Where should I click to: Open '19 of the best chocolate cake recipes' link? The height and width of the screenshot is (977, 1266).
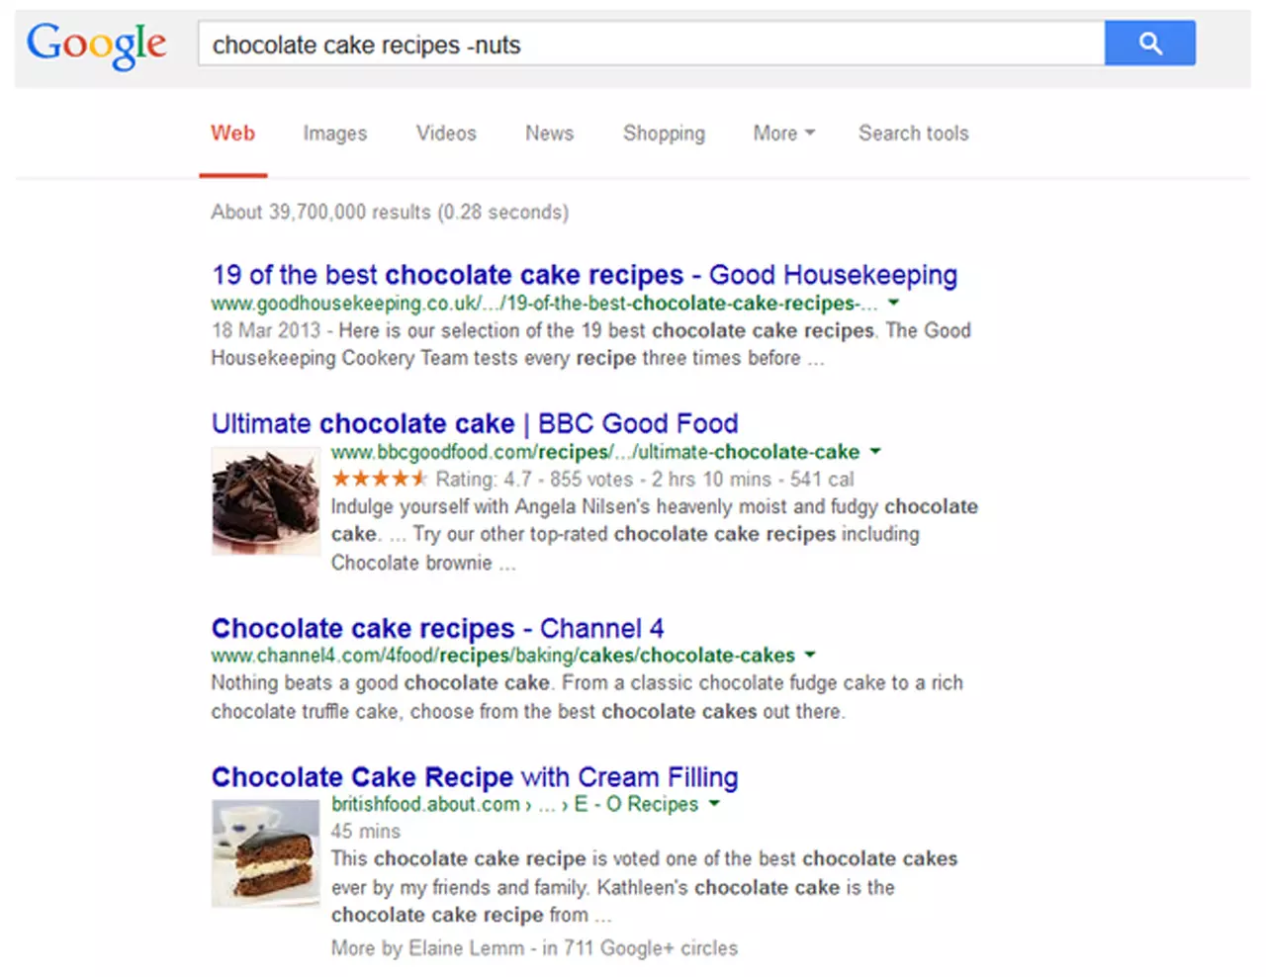[585, 275]
